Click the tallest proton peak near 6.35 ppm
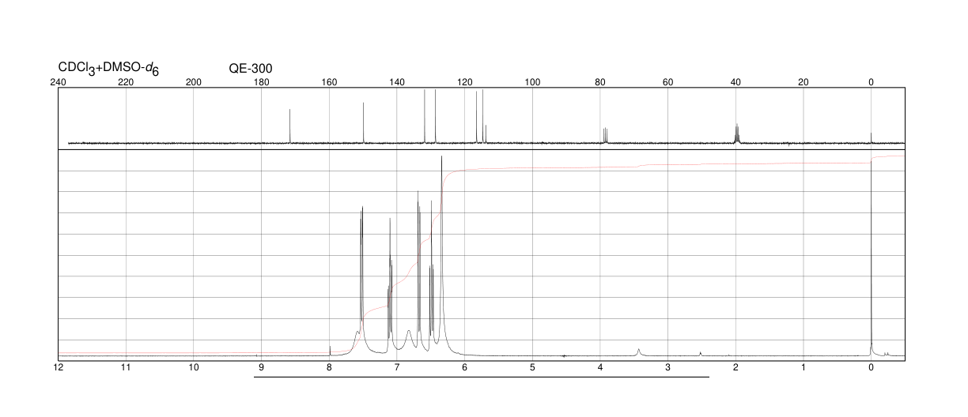Screen dimensions: 968x417 [x=441, y=253]
